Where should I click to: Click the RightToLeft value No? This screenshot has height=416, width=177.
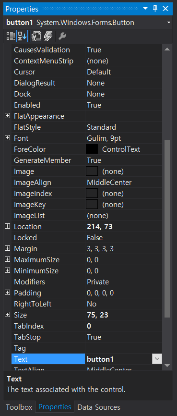pyautogui.click(x=92, y=304)
